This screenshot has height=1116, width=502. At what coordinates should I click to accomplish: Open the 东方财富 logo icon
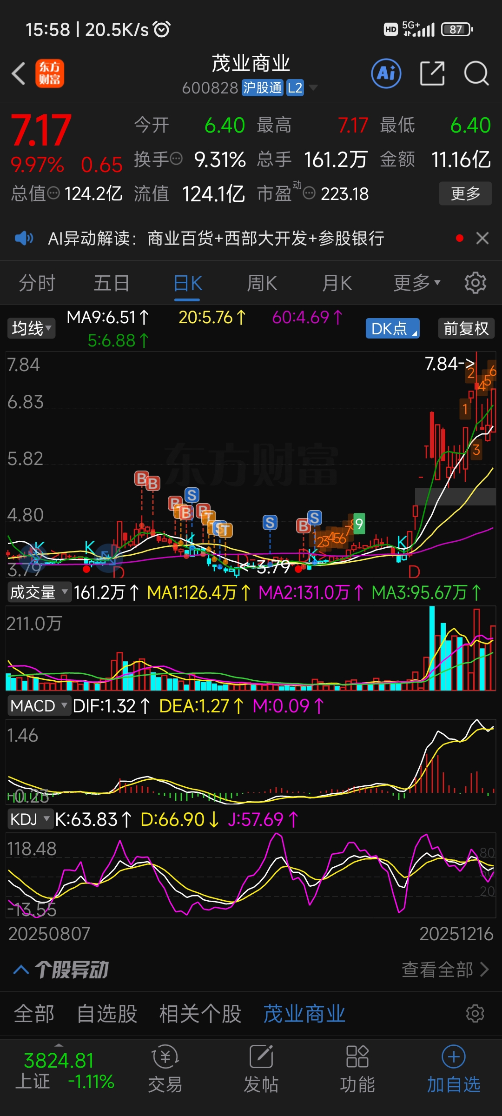pos(50,73)
